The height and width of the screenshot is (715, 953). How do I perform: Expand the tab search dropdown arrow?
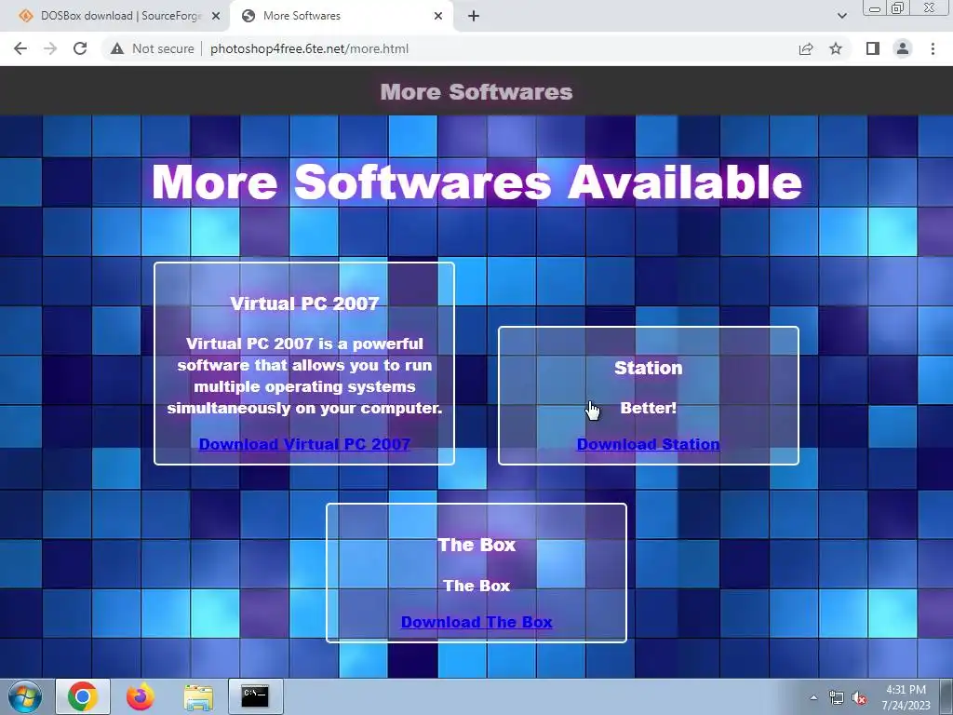pyautogui.click(x=841, y=16)
